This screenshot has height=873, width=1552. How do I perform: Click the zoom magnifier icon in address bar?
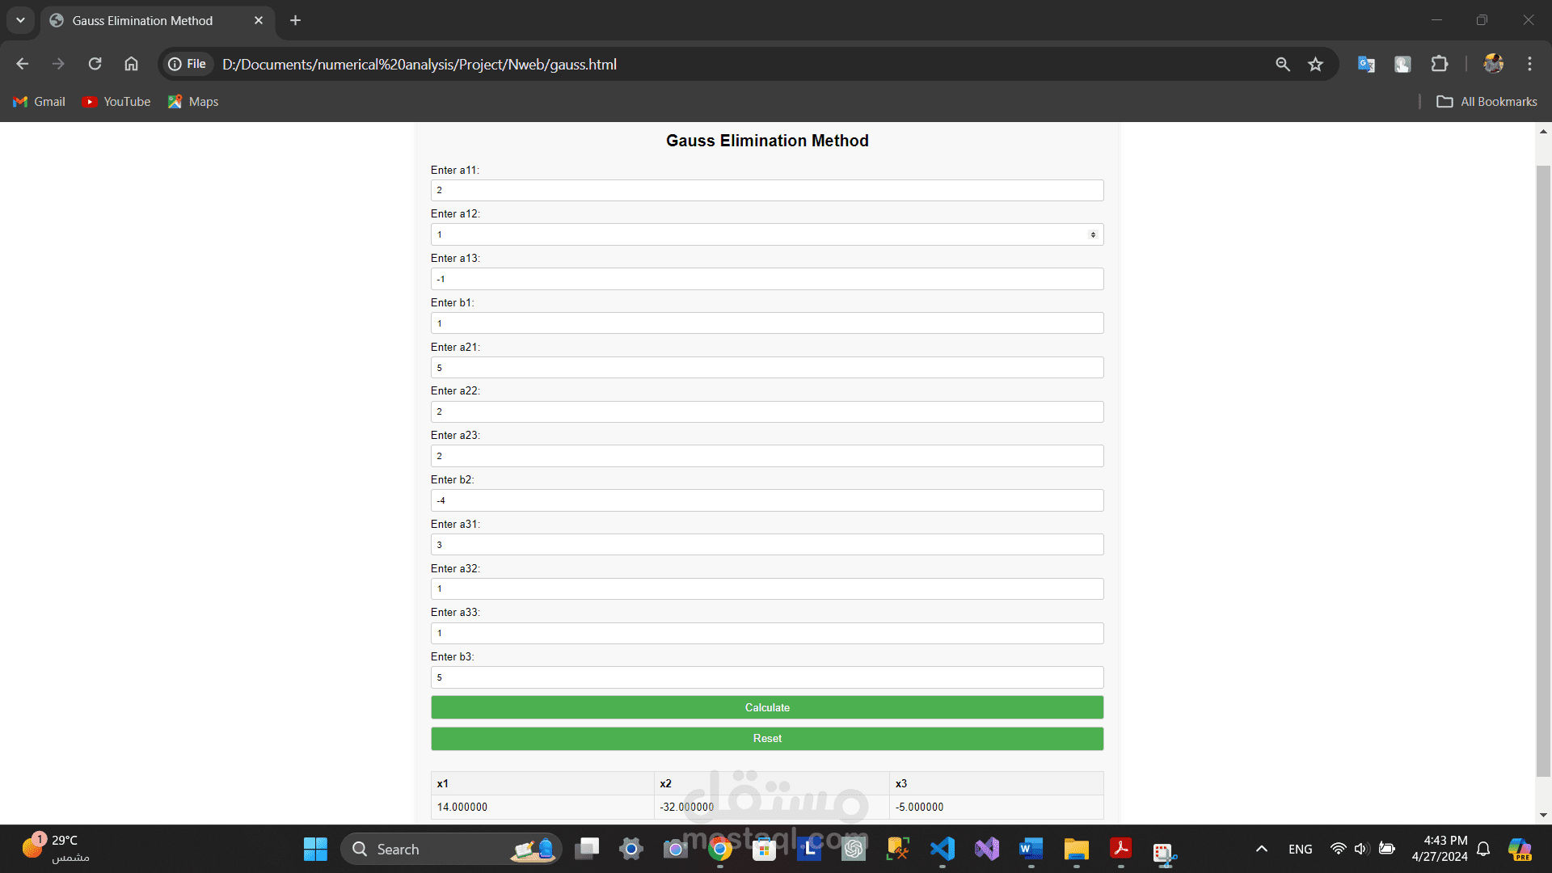pyautogui.click(x=1282, y=64)
